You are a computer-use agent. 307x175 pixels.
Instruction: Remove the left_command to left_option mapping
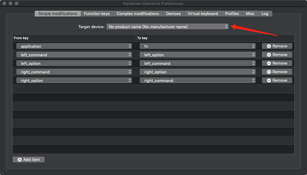[x=277, y=55]
